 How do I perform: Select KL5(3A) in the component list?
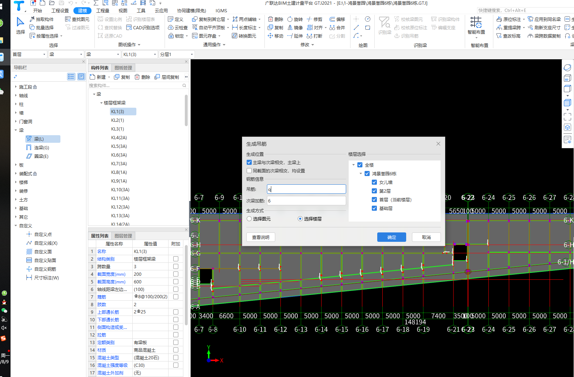(119, 146)
